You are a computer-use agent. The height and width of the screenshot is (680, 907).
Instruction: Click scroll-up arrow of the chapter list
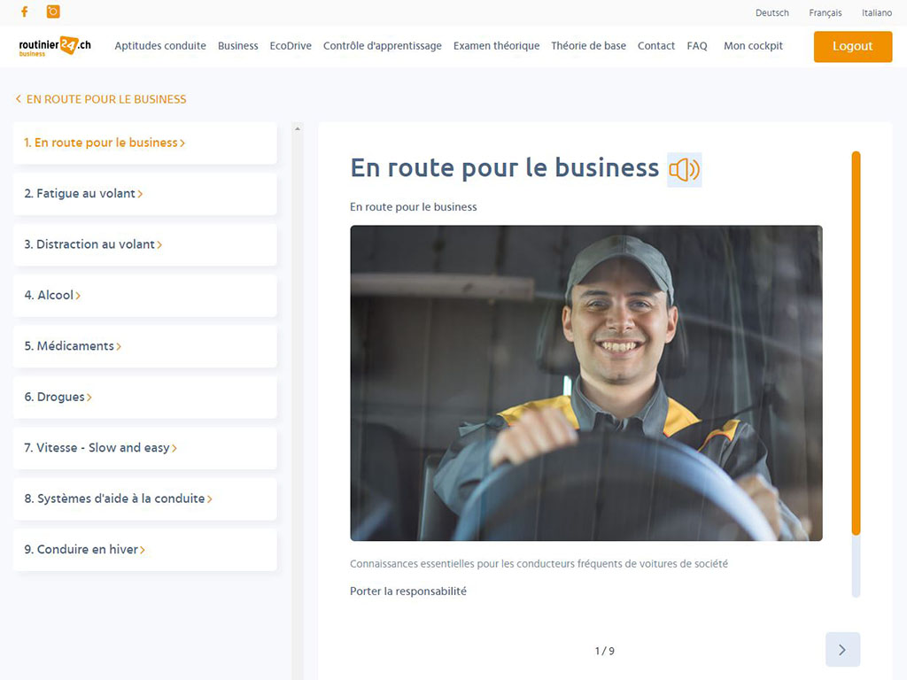(298, 129)
